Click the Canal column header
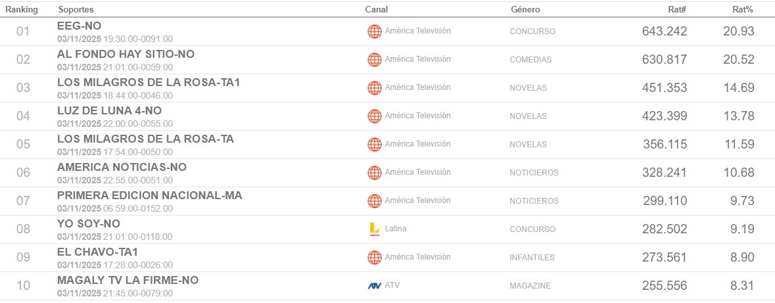Viewport: 775px width, 303px height. pos(377,10)
